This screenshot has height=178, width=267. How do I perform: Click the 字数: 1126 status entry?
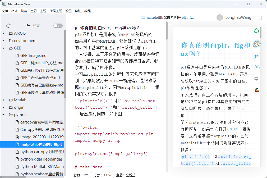(x=102, y=175)
